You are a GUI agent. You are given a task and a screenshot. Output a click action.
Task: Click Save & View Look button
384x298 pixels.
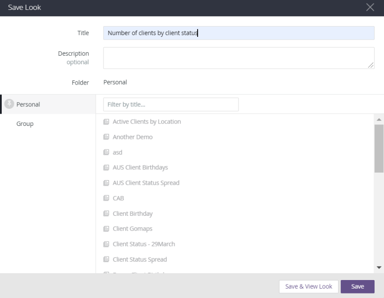(308, 286)
